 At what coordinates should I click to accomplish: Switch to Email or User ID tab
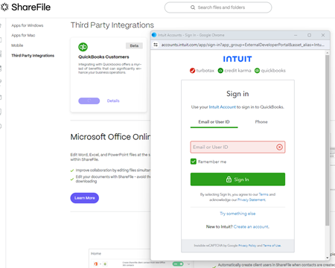pos(214,122)
